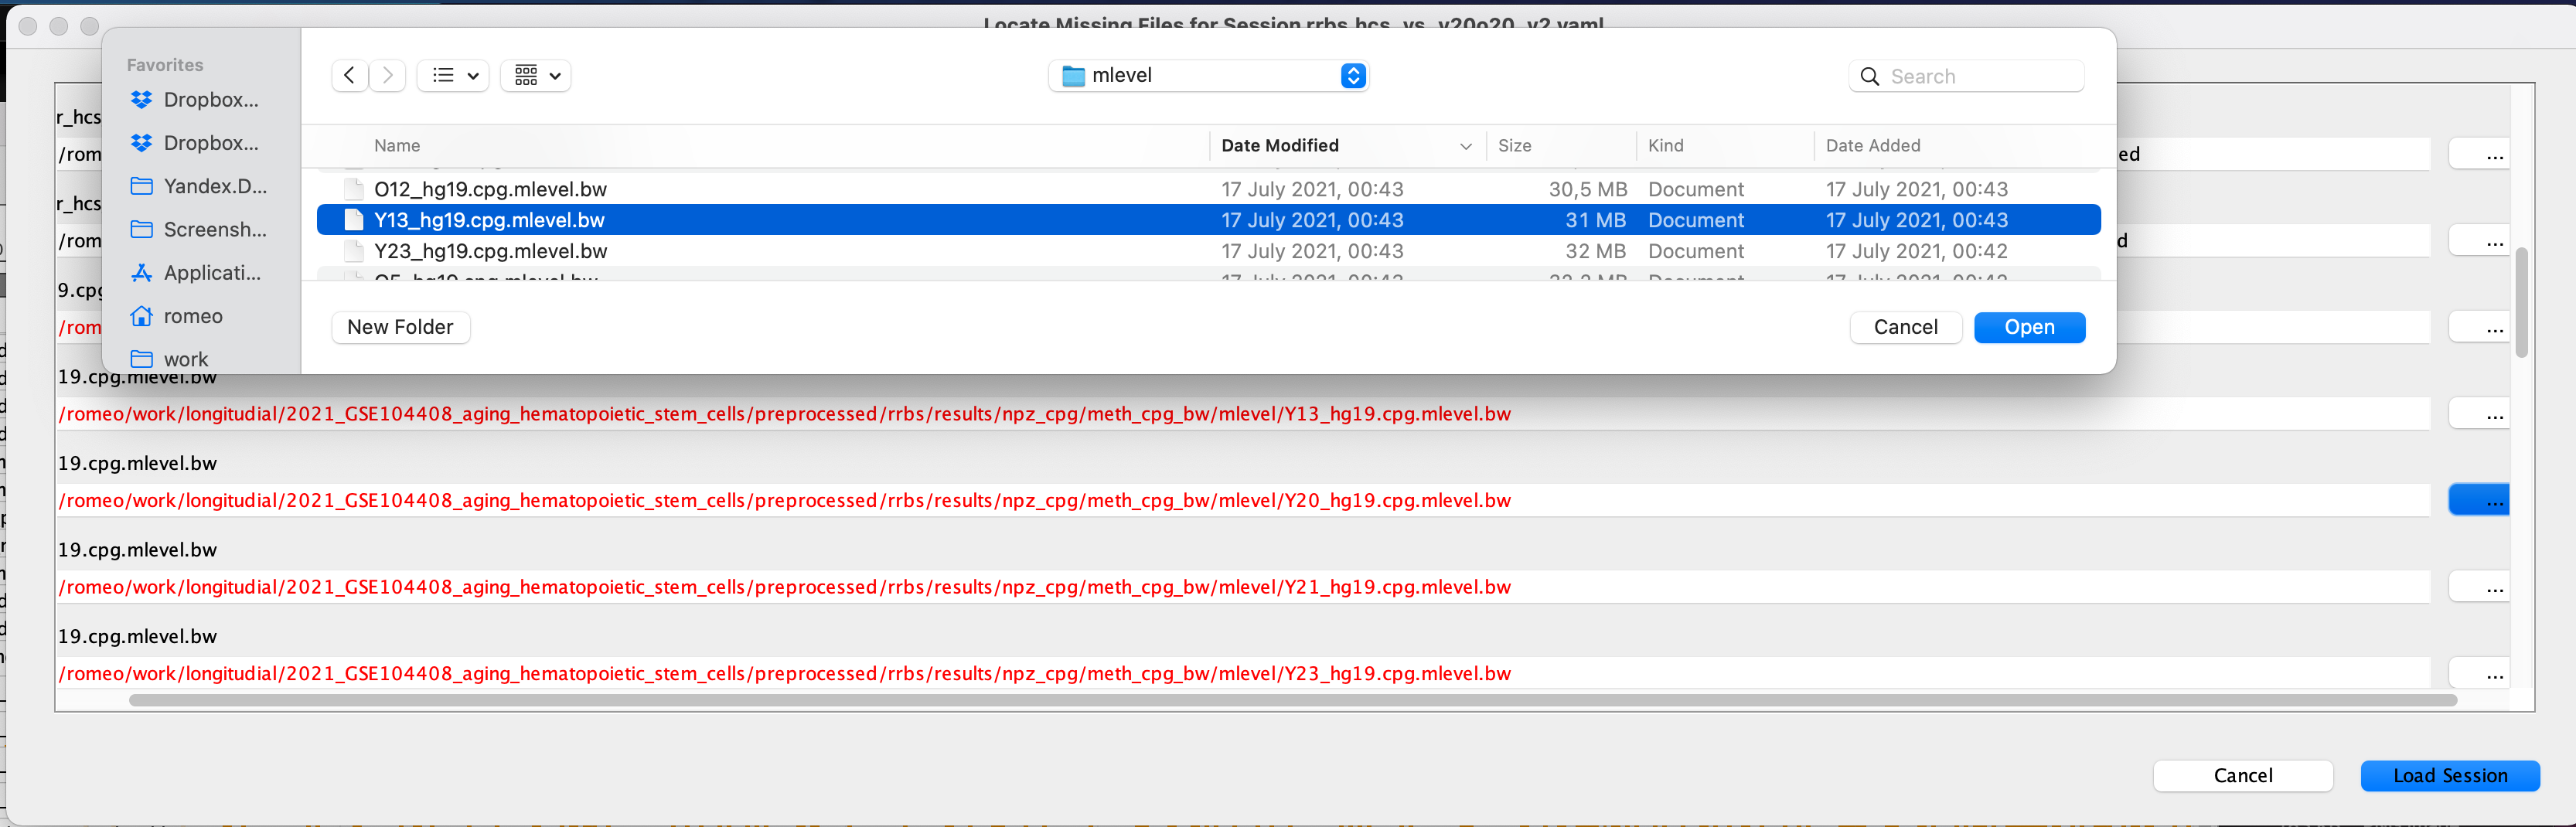Click the red Y21_hg19.cpg.mlevel.bw path field
Viewport: 2576px width, 827px height.
click(1243, 587)
